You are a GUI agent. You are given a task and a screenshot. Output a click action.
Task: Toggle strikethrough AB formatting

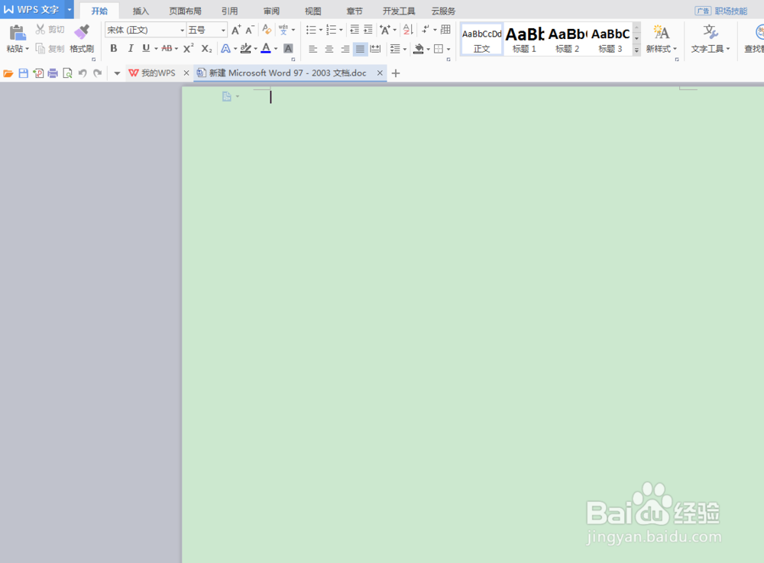(x=167, y=48)
